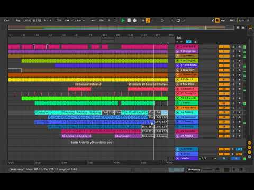Toggle MIDI map mode switch
254x190 pixels.
coord(232,21)
